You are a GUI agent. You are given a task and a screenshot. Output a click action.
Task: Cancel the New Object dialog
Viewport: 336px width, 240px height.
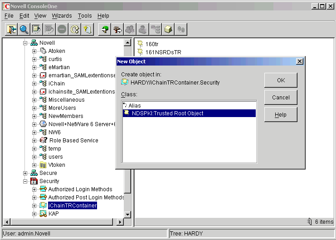click(281, 97)
